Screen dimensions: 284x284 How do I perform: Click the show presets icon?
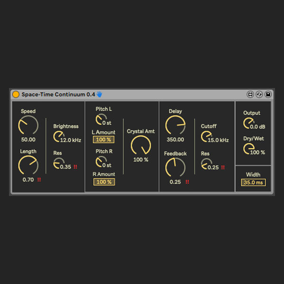[250, 94]
